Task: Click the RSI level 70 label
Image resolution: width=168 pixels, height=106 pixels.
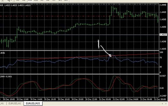Action: point(160,58)
